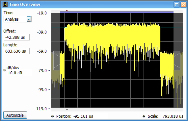This screenshot has height=121, width=188.
Task: Click the Time Overview window icon
Action: coord(5,4)
